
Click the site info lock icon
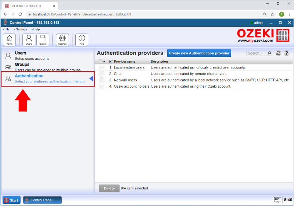(29, 14)
